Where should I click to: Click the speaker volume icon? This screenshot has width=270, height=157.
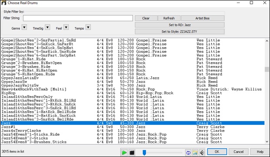(x=202, y=152)
